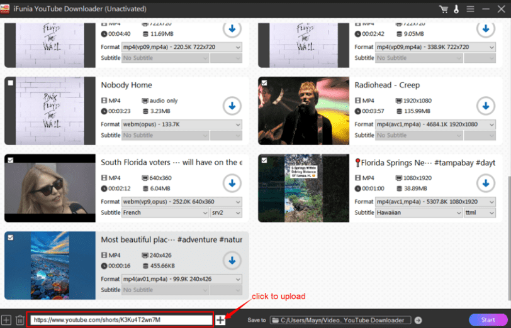Viewport: 511px width, 328px height.
Task: Uncheck the Radiohead - Creep checkbox
Action: (x=264, y=83)
